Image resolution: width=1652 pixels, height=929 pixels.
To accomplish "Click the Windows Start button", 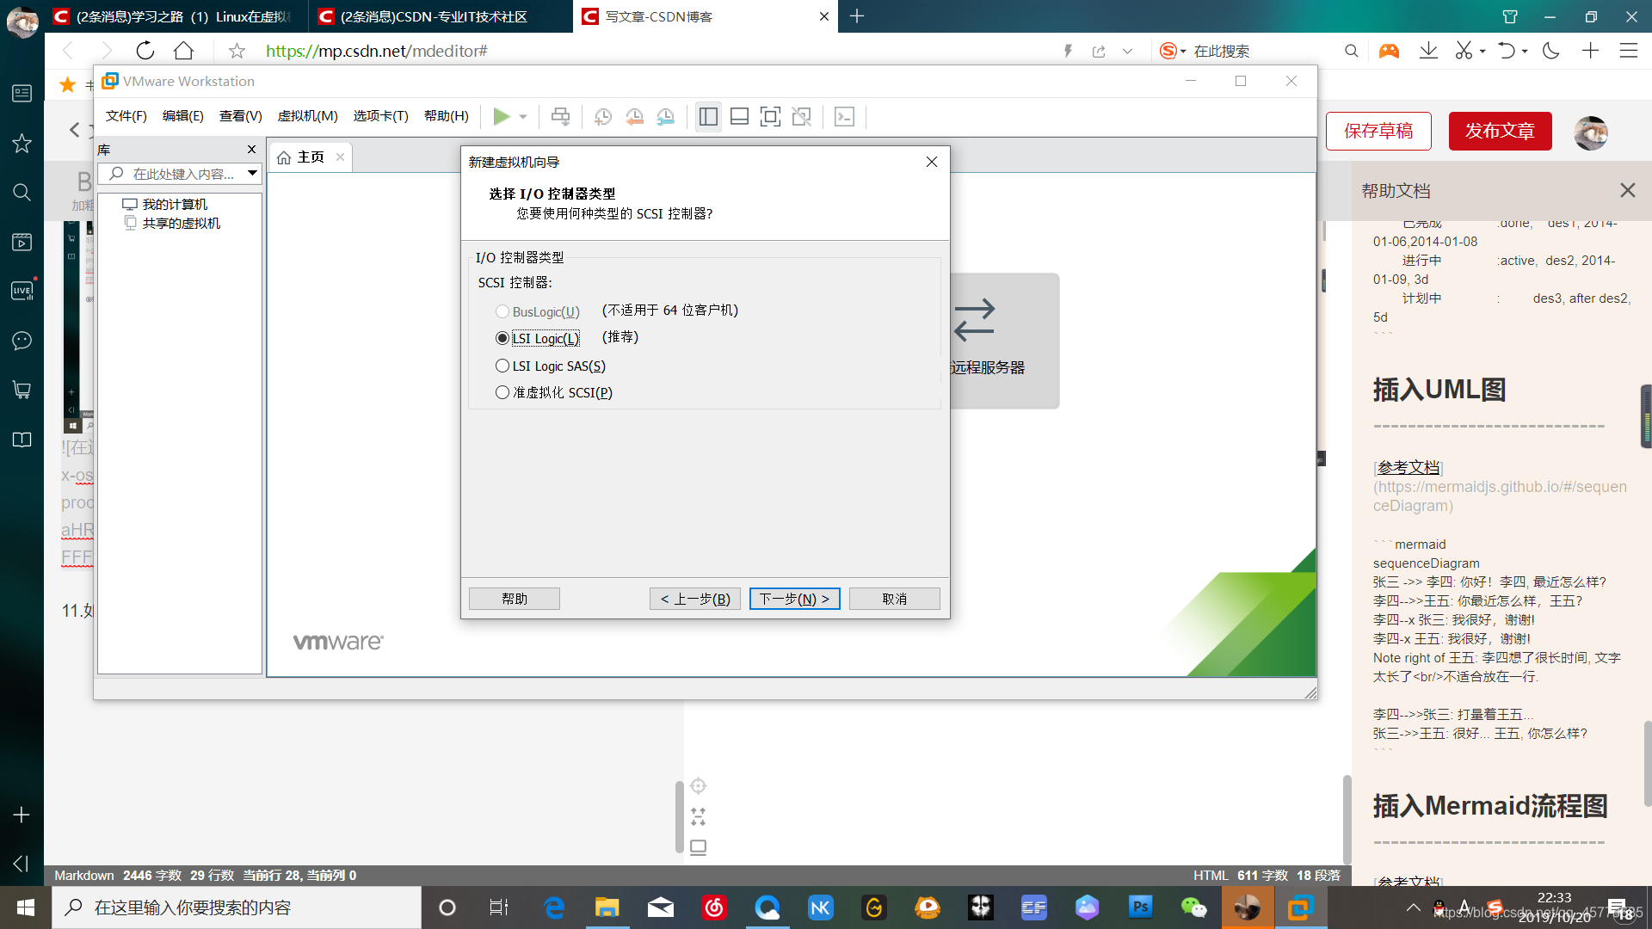I will point(25,907).
